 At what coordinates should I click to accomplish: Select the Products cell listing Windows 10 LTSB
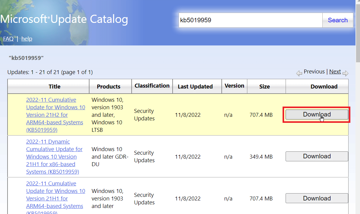tap(108, 115)
